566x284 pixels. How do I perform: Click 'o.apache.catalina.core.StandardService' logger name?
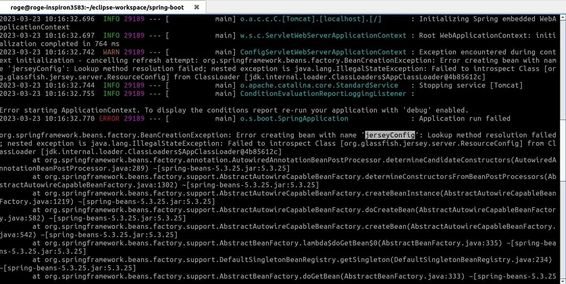[319, 85]
